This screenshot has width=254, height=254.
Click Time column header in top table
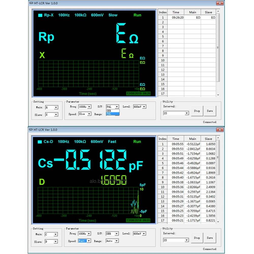pos(176,12)
